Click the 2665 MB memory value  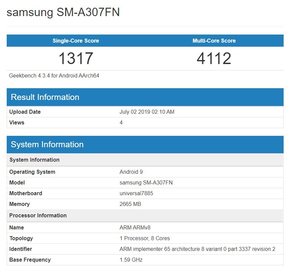[130, 204]
